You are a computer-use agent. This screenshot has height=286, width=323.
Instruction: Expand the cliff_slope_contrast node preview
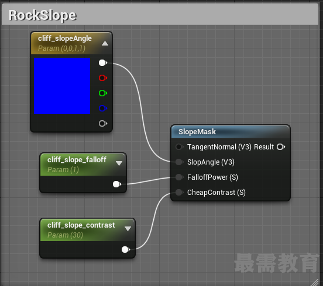(128, 229)
